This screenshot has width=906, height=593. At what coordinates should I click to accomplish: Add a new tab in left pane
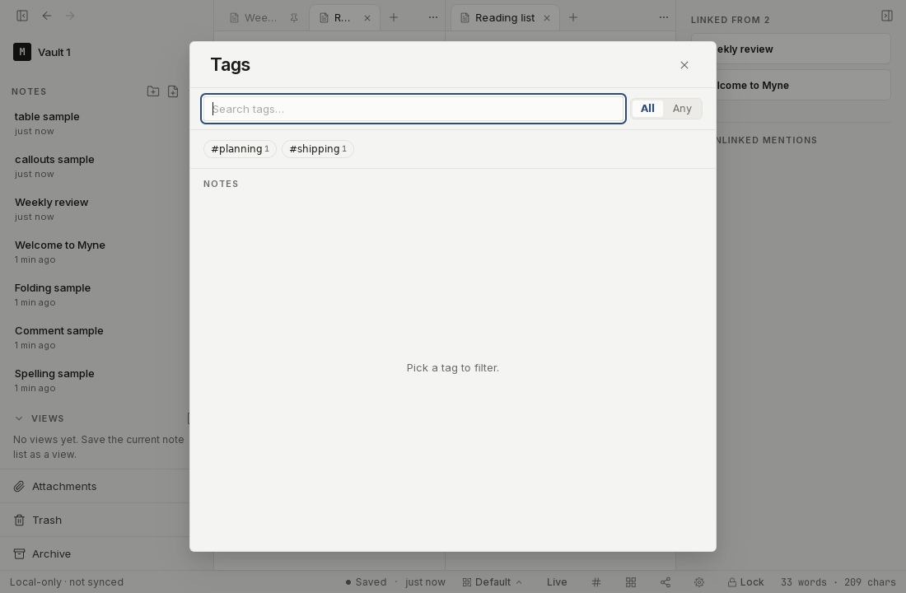coord(394,17)
